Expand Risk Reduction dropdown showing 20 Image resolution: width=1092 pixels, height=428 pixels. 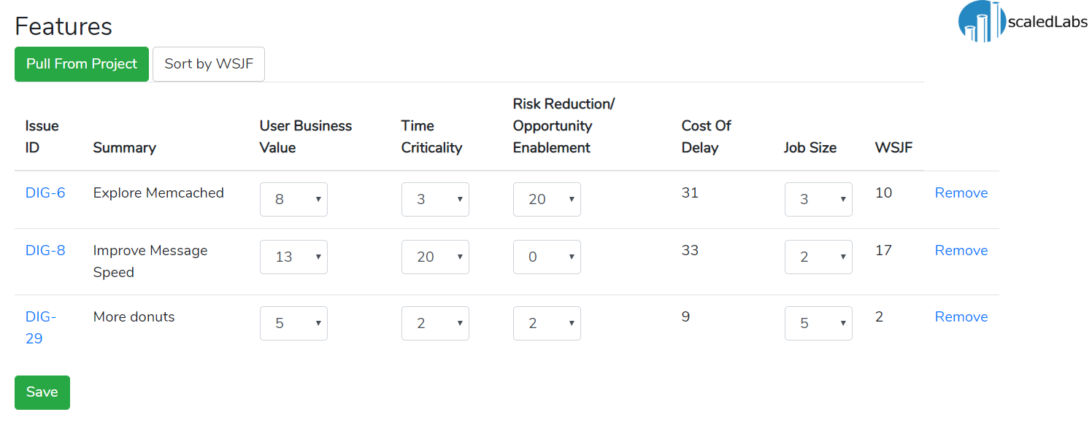(547, 199)
